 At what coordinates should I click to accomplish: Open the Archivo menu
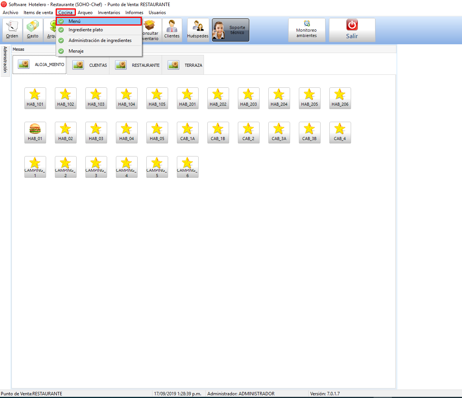[10, 13]
